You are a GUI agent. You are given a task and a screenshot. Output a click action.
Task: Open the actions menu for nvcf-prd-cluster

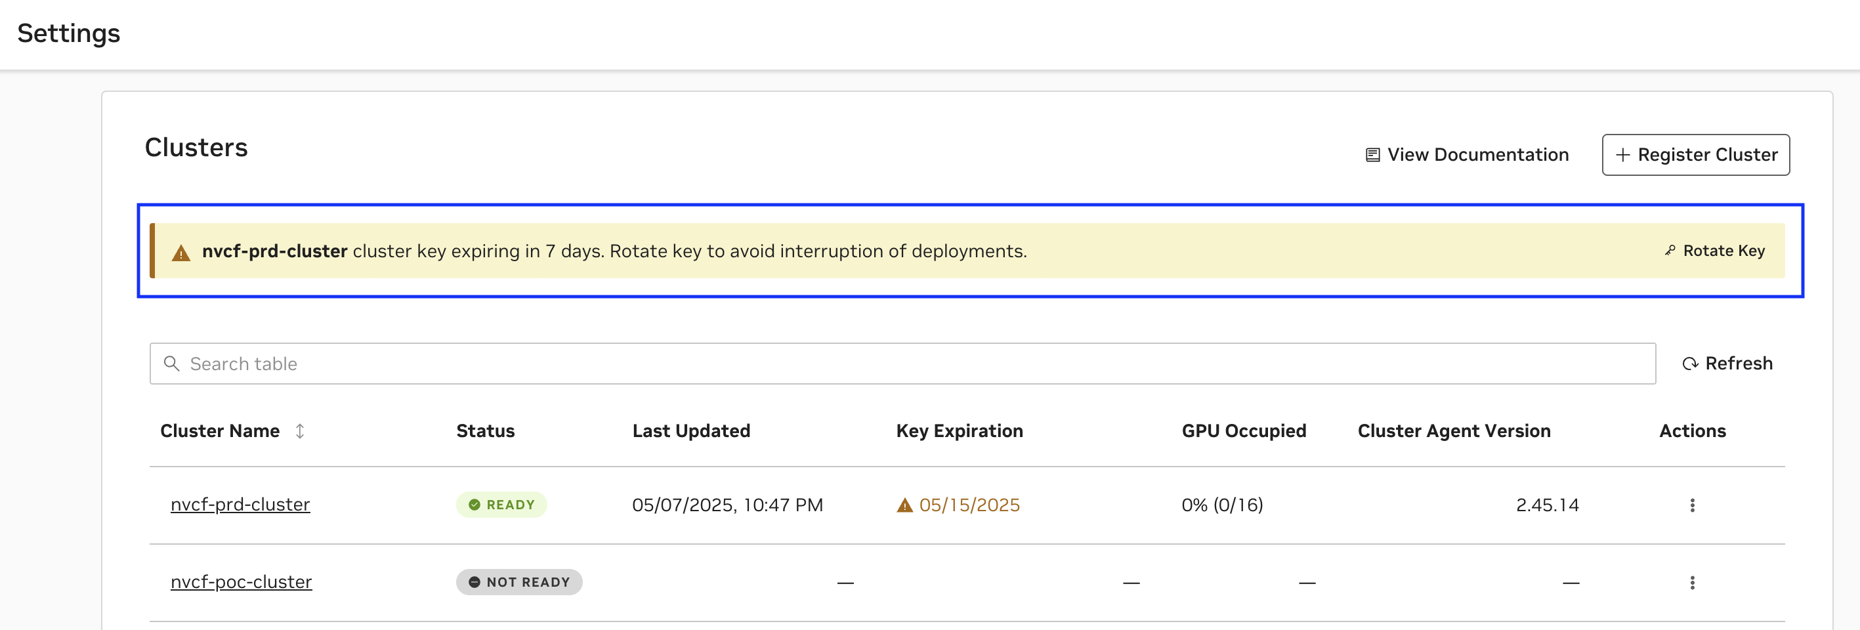pyautogui.click(x=1693, y=505)
